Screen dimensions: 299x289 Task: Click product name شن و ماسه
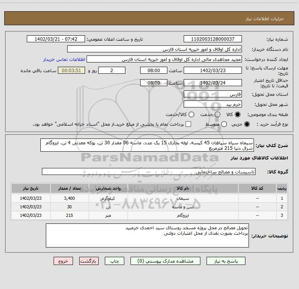[x=183, y=207]
